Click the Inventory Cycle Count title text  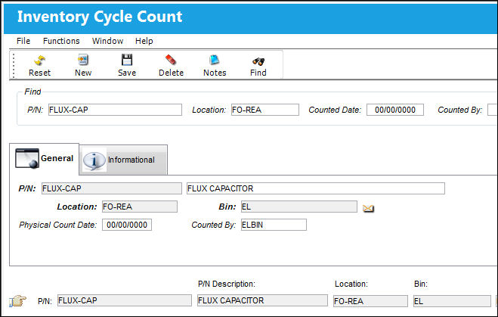pyautogui.click(x=100, y=17)
